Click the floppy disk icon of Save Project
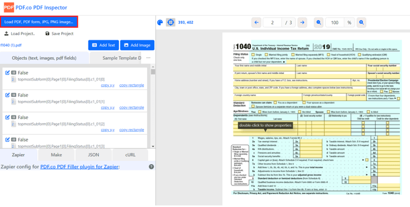 47,34
